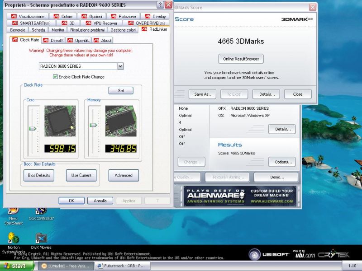Open the SMARTGART(tm) tab

tap(31, 23)
